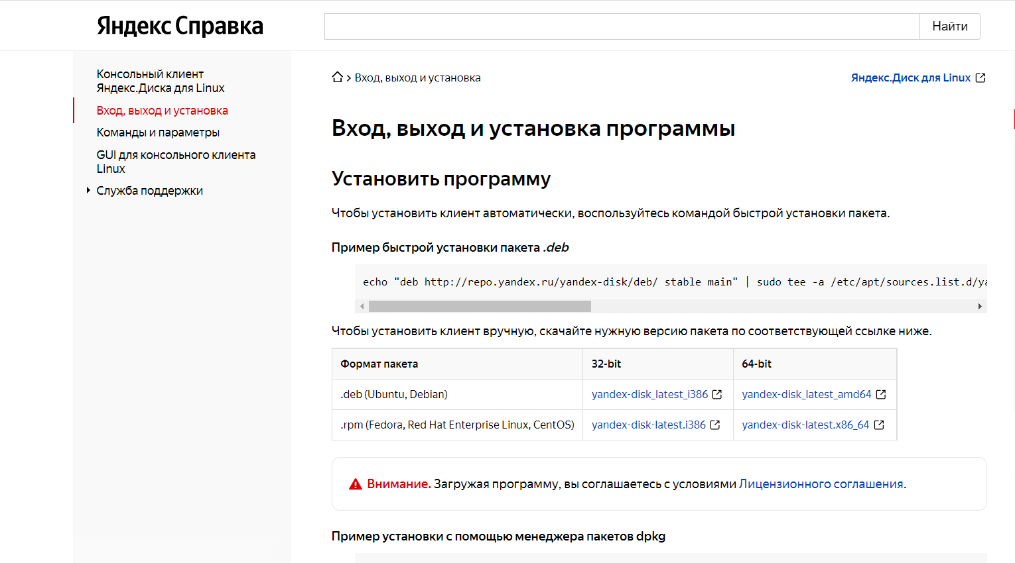Download the yandex-disk_latest_amd64 deb package
Image resolution: width=1015 pixels, height=563 pixels.
[806, 395]
